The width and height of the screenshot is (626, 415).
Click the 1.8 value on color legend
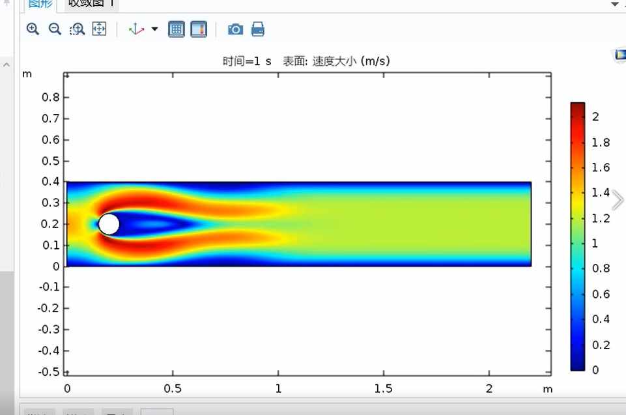(x=601, y=143)
